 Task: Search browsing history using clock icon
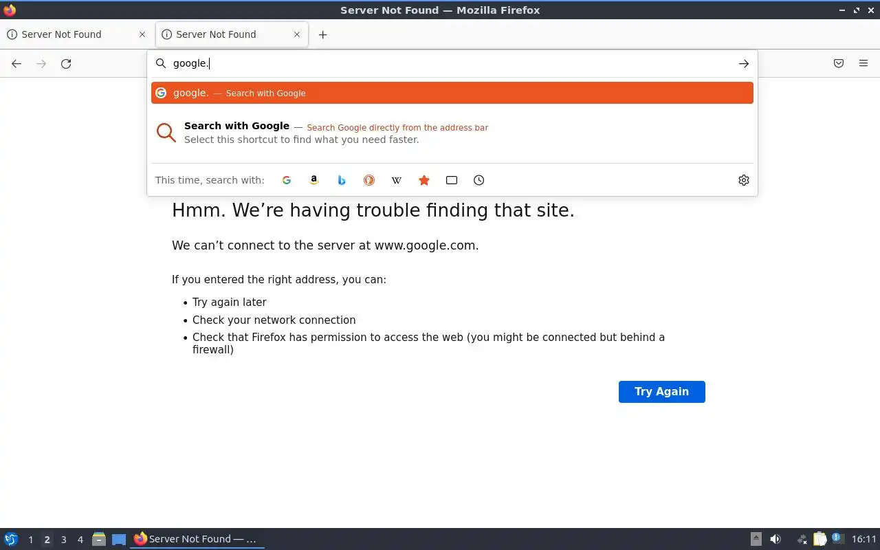pos(479,180)
